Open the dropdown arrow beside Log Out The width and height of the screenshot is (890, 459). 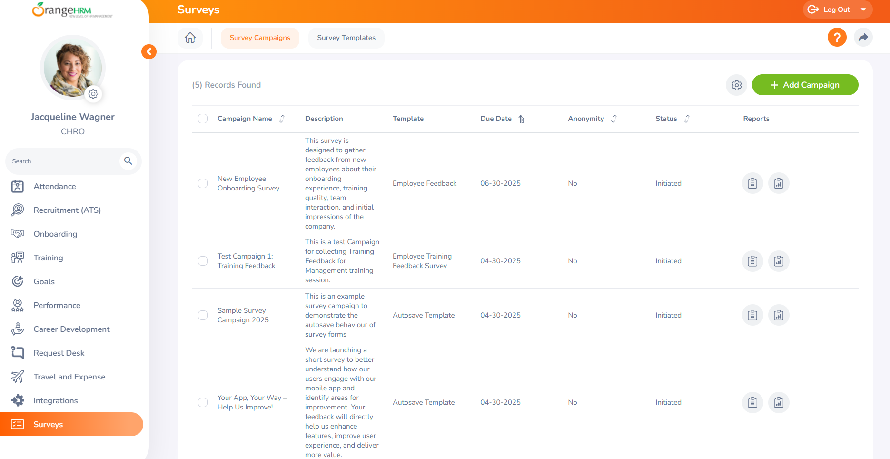(863, 10)
